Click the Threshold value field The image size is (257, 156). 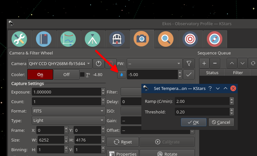(x=202, y=112)
